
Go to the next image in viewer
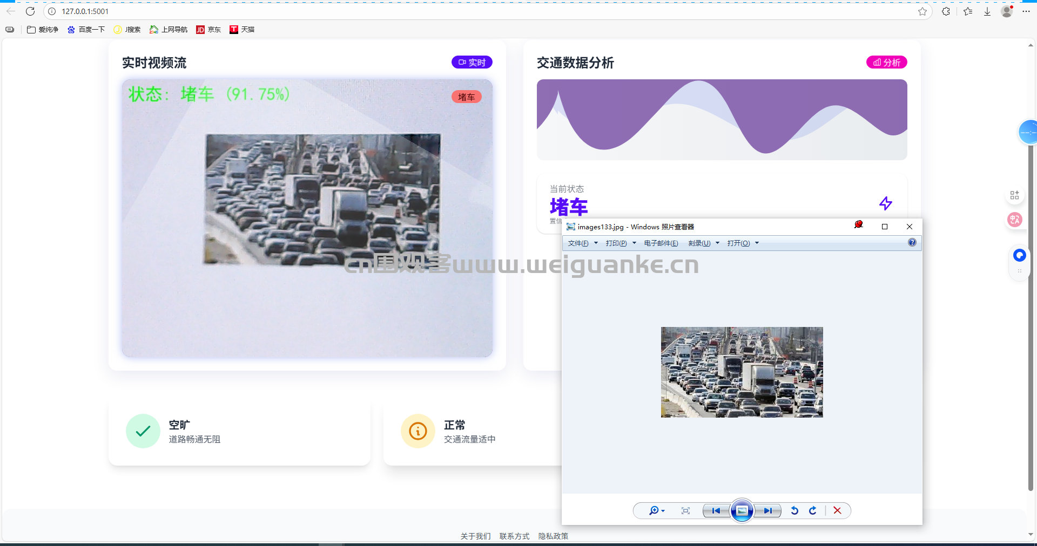point(767,510)
